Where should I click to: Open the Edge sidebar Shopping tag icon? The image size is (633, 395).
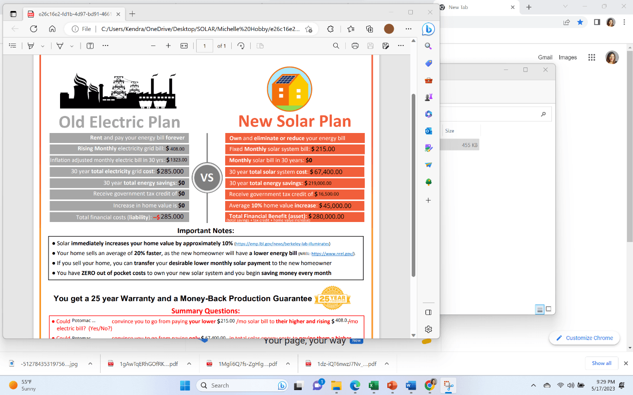tap(428, 63)
